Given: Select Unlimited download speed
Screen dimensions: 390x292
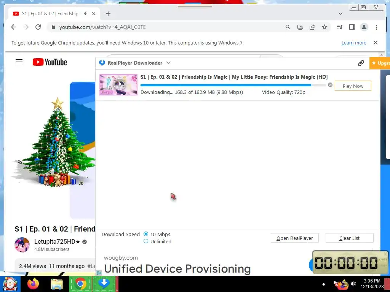Looking at the screenshot, I should pyautogui.click(x=146, y=241).
